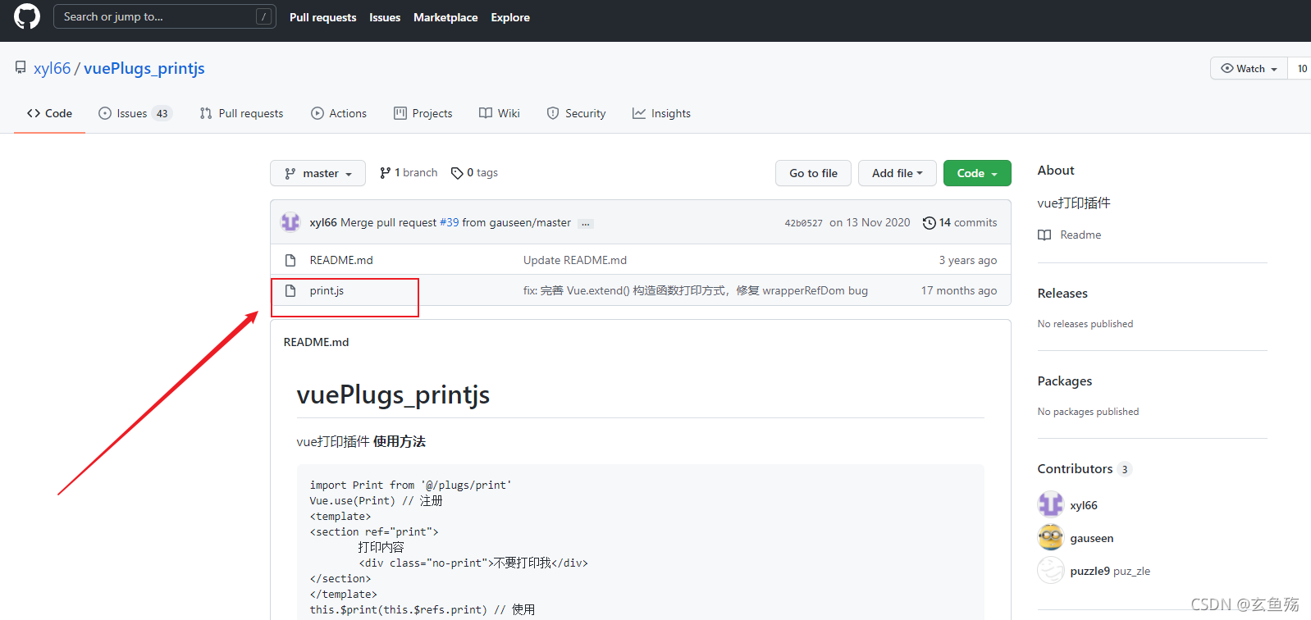Open the Contributors 3 heading

click(x=1085, y=468)
